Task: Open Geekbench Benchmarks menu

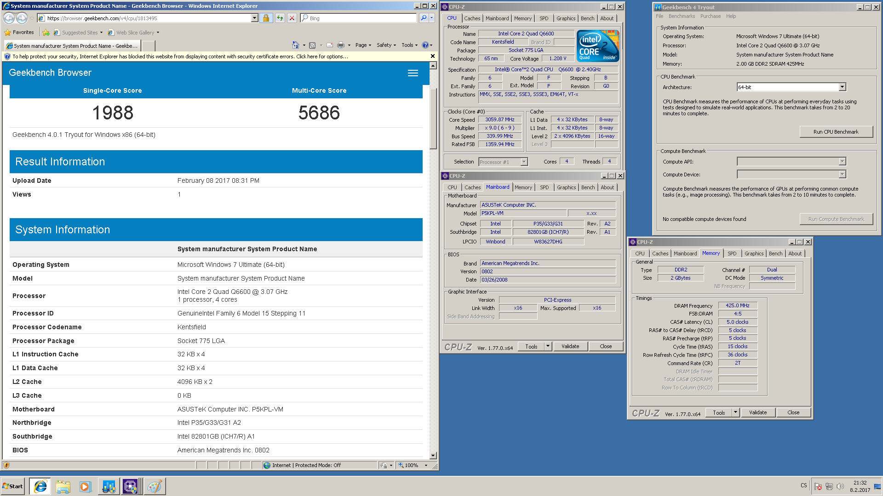Action: [682, 16]
